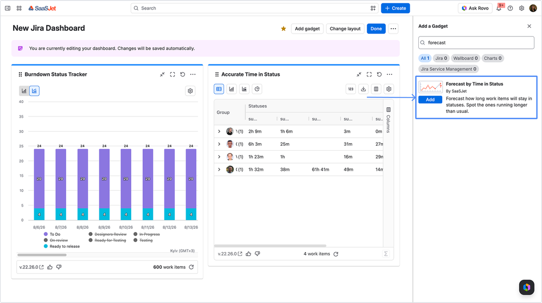Image resolution: width=542 pixels, height=303 pixels.
Task: Maximize the Accurate Time in Status gadget
Action: coord(369,74)
